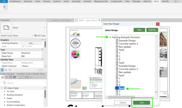Image resolution: width=182 pixels, height=108 pixels.
Task: Click the Link button
Action: [x=142, y=103]
